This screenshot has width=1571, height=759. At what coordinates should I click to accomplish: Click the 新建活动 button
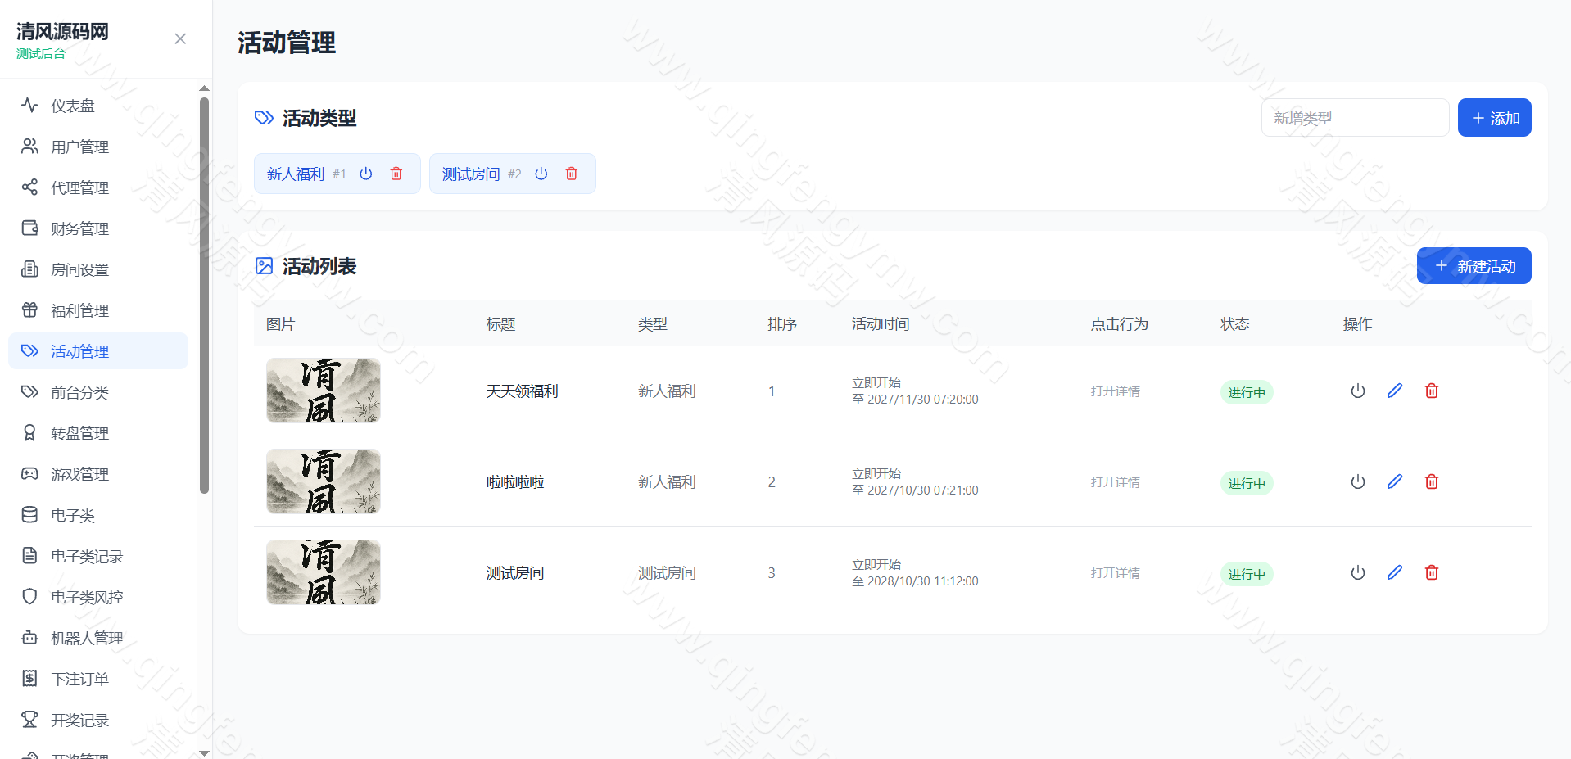1474,266
